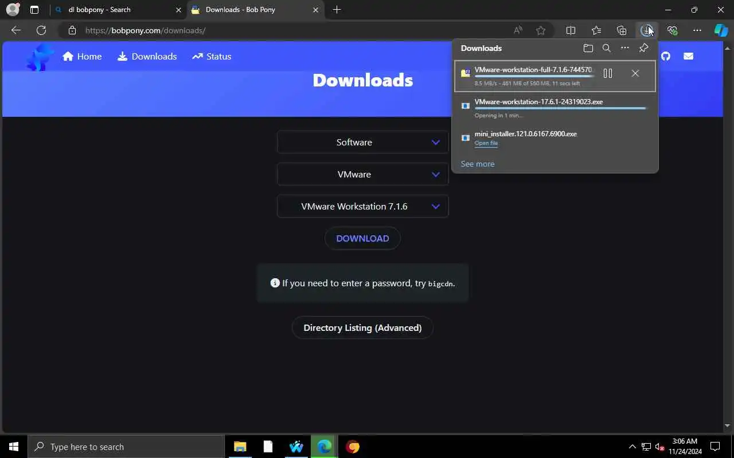Expand the VMware vendor dropdown
The height and width of the screenshot is (458, 734).
[x=362, y=174]
